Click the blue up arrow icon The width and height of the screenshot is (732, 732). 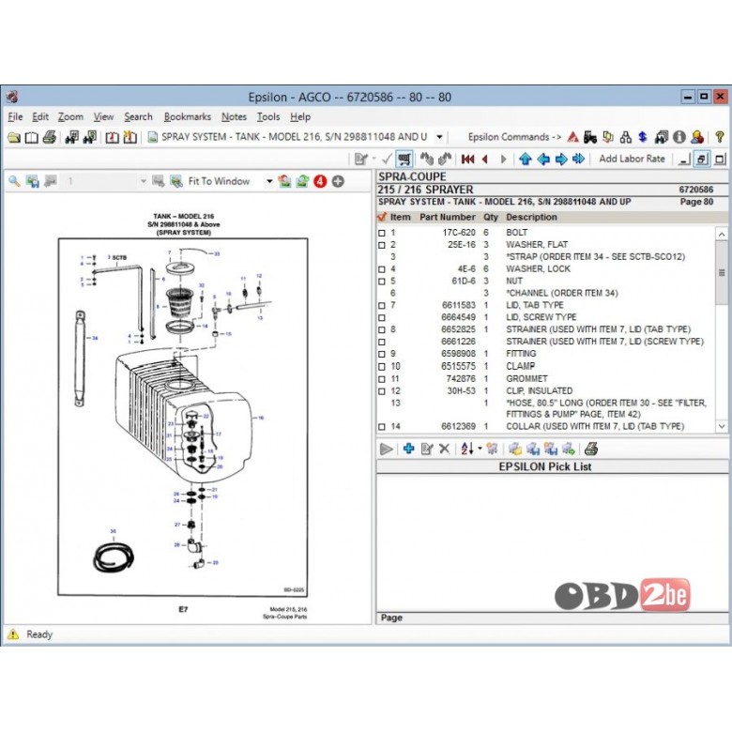(x=526, y=160)
